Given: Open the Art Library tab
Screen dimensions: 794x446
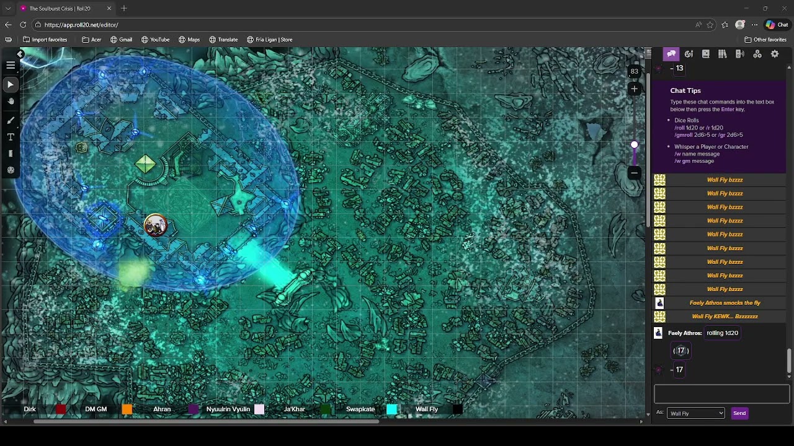Looking at the screenshot, I should click(x=689, y=54).
